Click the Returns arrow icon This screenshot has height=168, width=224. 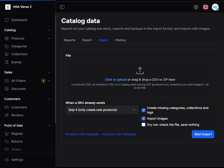click(x=6, y=141)
